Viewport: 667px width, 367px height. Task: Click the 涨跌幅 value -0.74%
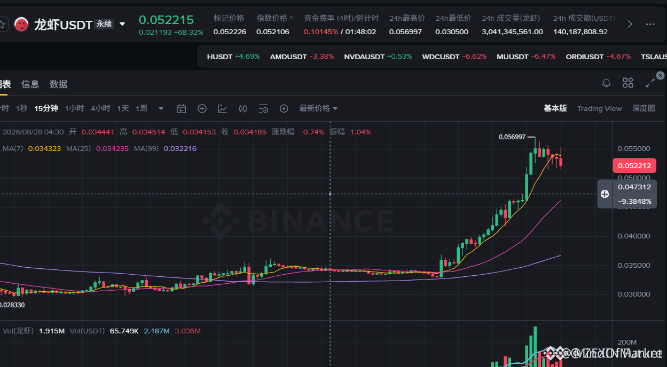(312, 132)
